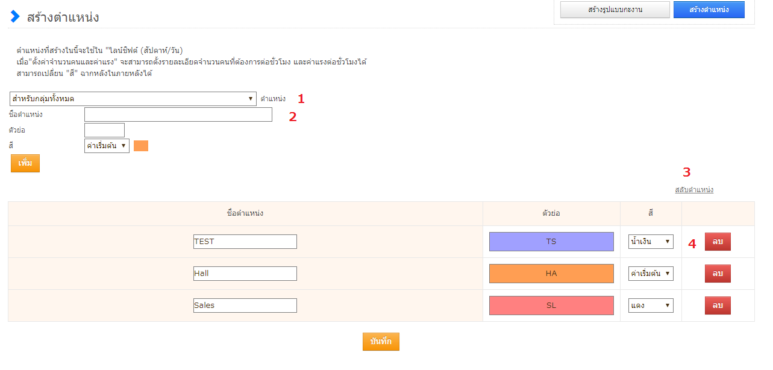This screenshot has height=370, width=773.
Task: Click the orange color preview swatch
Action: [x=141, y=146]
